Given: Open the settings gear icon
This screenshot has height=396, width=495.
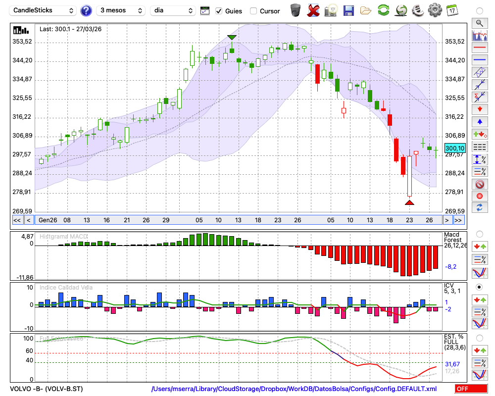Looking at the screenshot, I should (435, 10).
